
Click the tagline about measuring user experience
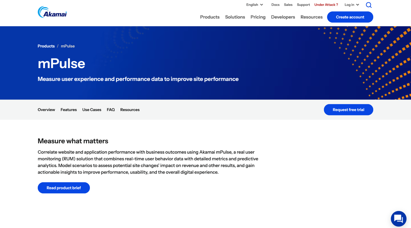point(138,79)
